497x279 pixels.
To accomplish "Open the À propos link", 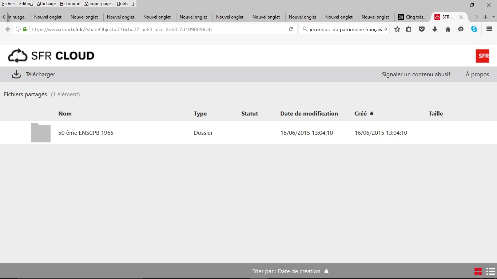I will point(477,74).
